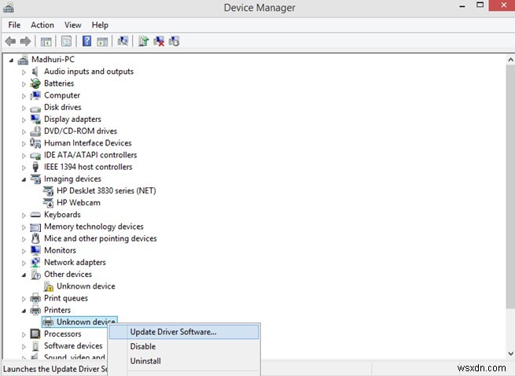Image resolution: width=515 pixels, height=376 pixels.
Task: Expand the Audio inputs and outputs node
Action: click(x=24, y=72)
